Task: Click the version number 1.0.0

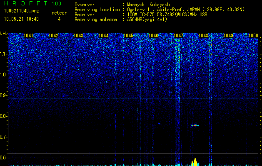Action: coord(57,4)
